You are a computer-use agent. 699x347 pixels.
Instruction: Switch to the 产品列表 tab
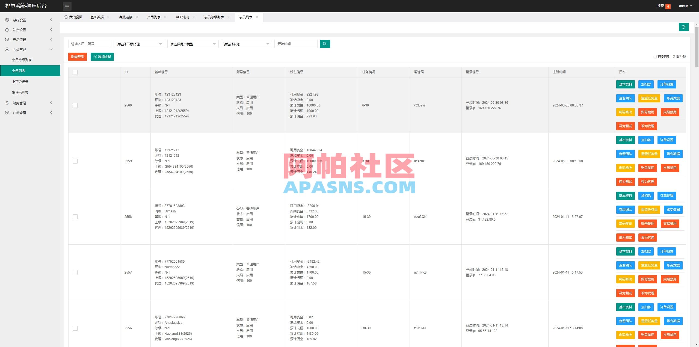153,17
